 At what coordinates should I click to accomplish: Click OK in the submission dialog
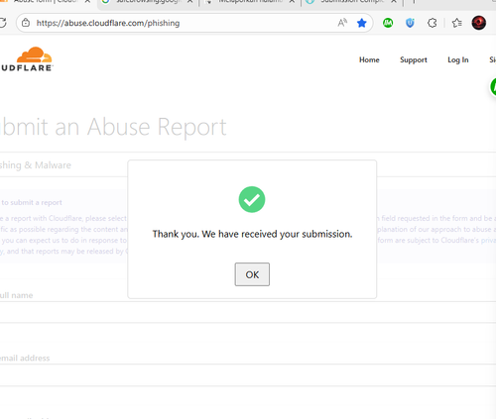tap(252, 274)
